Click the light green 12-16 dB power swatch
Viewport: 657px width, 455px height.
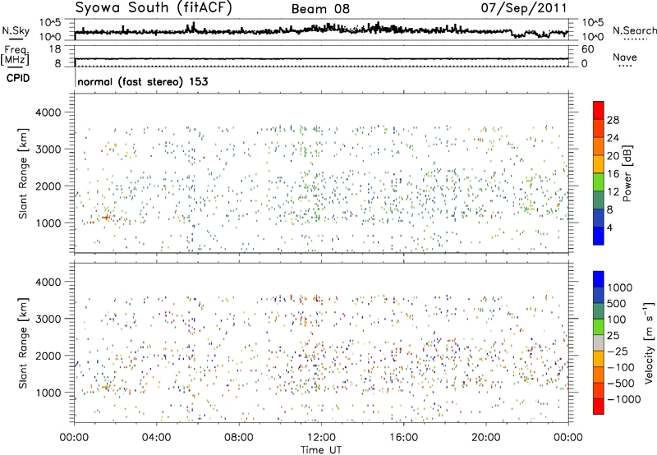pos(599,182)
